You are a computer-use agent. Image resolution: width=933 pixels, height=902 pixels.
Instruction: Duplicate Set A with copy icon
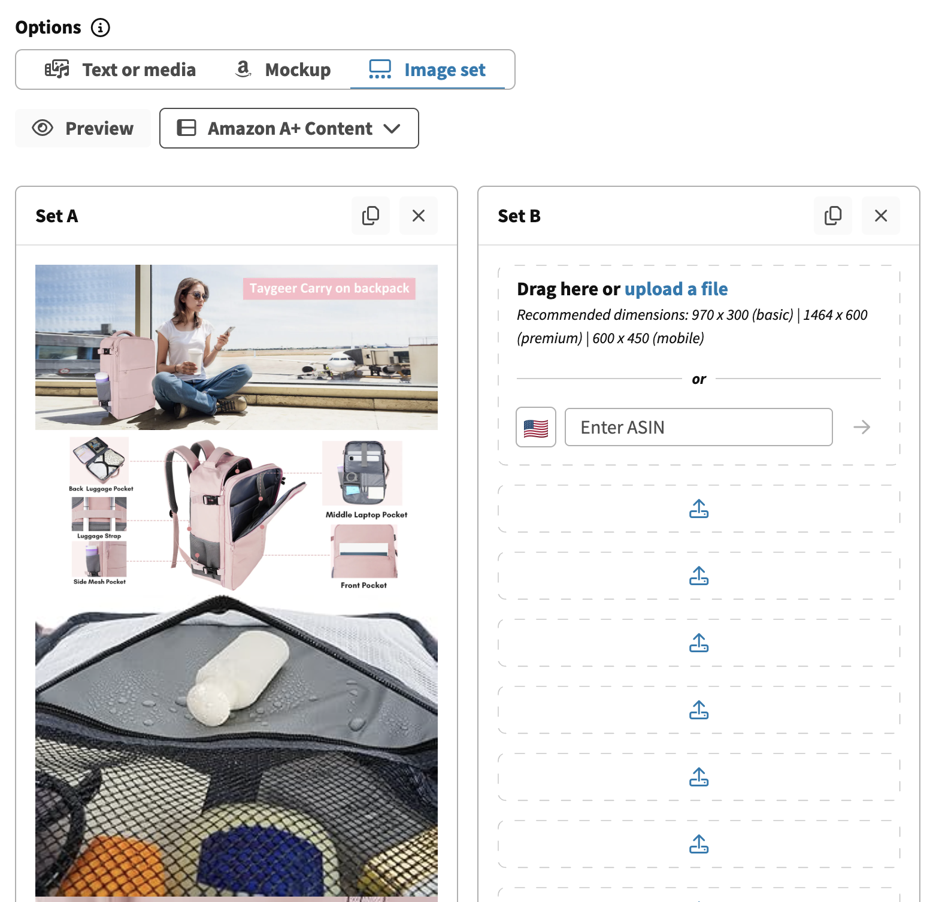pos(371,216)
